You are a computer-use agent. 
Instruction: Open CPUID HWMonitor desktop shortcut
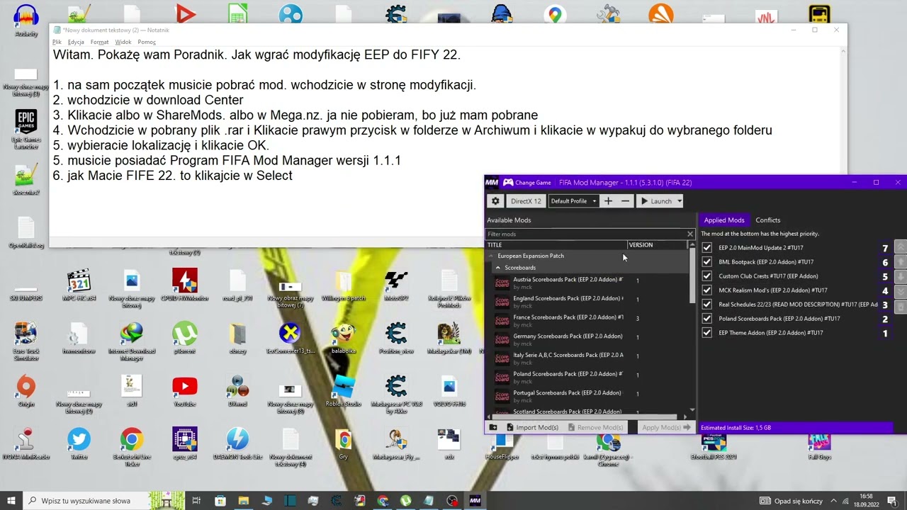(185, 285)
